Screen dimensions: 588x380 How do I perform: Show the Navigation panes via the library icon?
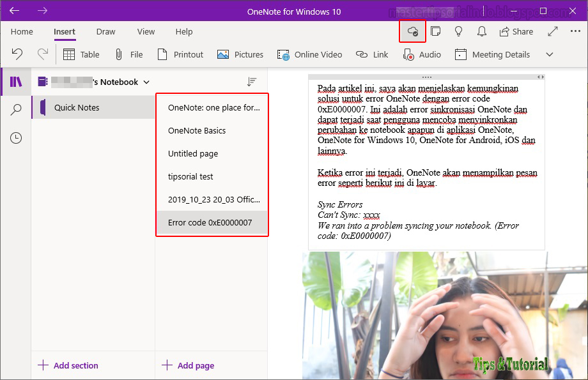point(14,82)
